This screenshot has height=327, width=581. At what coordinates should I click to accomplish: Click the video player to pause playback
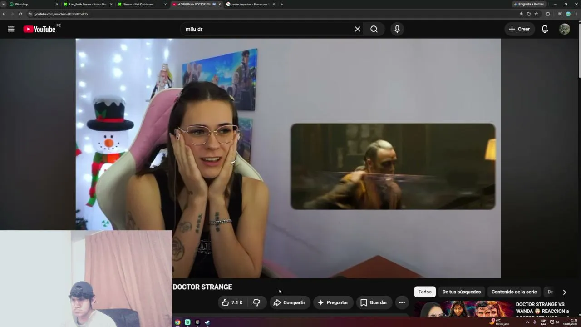[x=288, y=158]
